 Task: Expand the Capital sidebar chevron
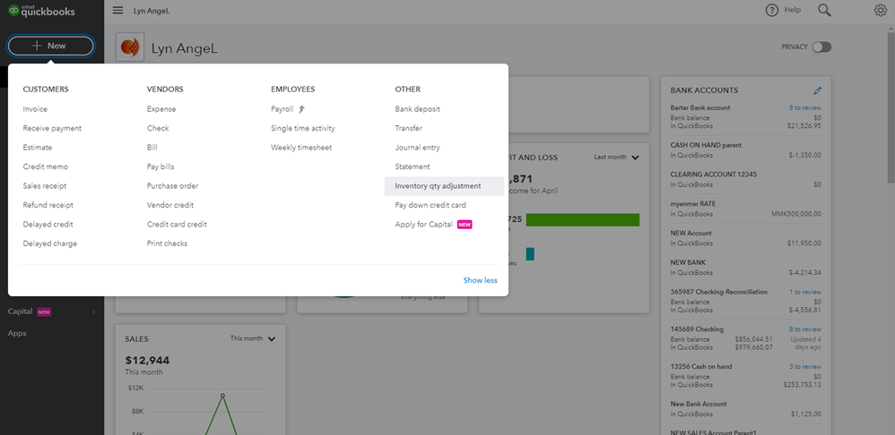93,312
